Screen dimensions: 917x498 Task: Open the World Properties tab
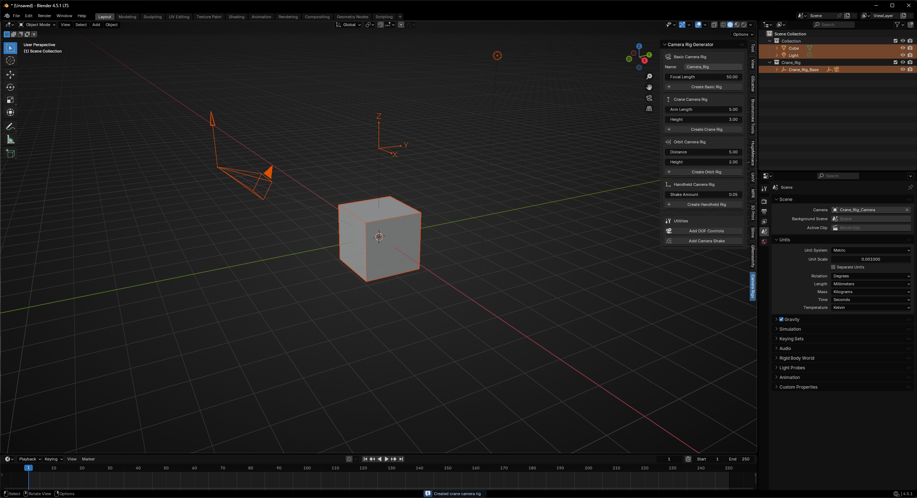764,242
